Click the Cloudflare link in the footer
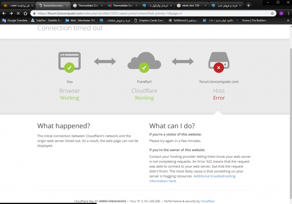Image resolution: width=292 pixels, height=204 pixels. click(x=208, y=201)
